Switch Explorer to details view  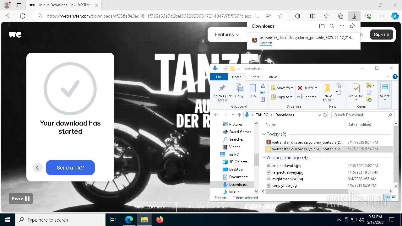[x=387, y=197]
